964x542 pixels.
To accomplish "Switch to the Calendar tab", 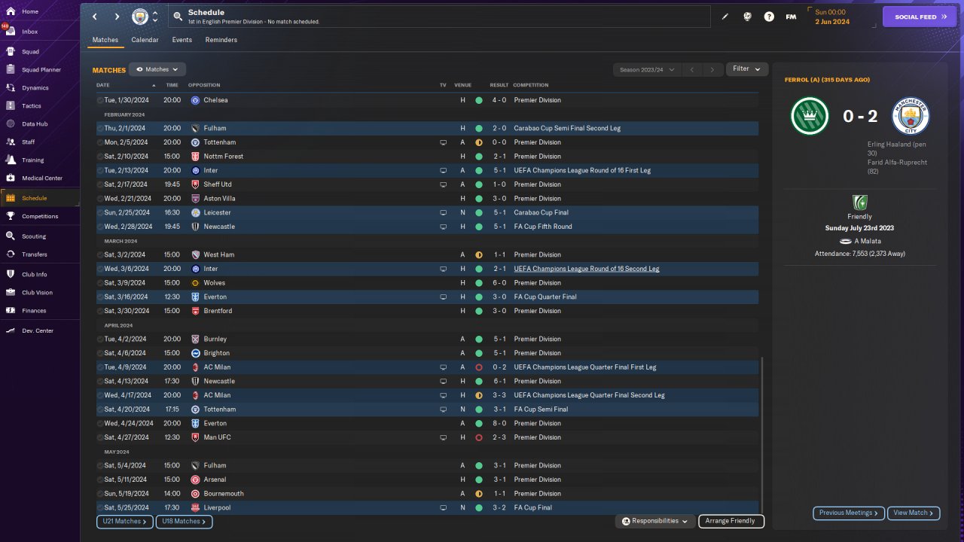I will click(145, 40).
